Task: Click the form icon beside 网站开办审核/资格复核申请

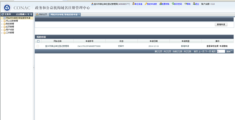Action: point(4,18)
